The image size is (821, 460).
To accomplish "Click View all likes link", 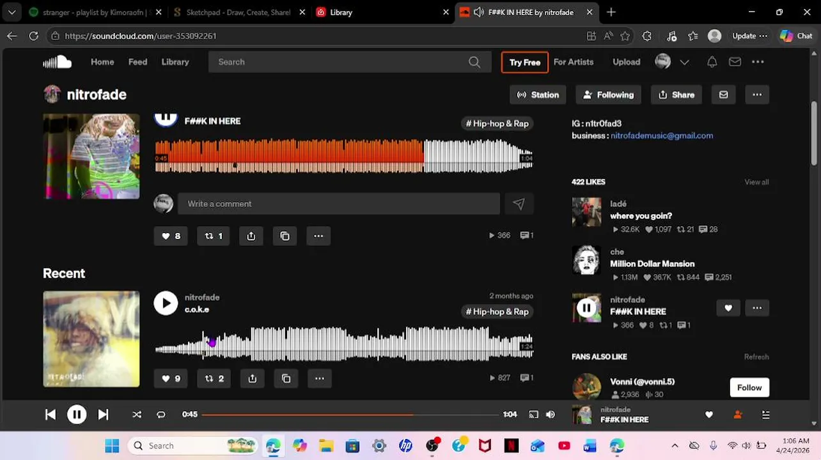I will click(756, 182).
